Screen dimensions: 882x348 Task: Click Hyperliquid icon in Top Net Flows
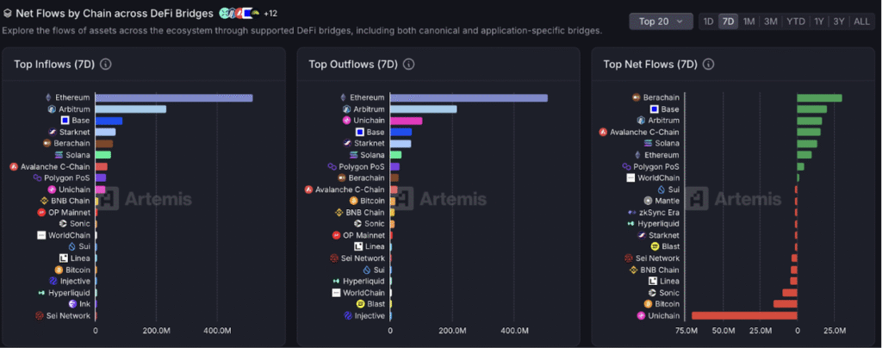click(x=631, y=224)
